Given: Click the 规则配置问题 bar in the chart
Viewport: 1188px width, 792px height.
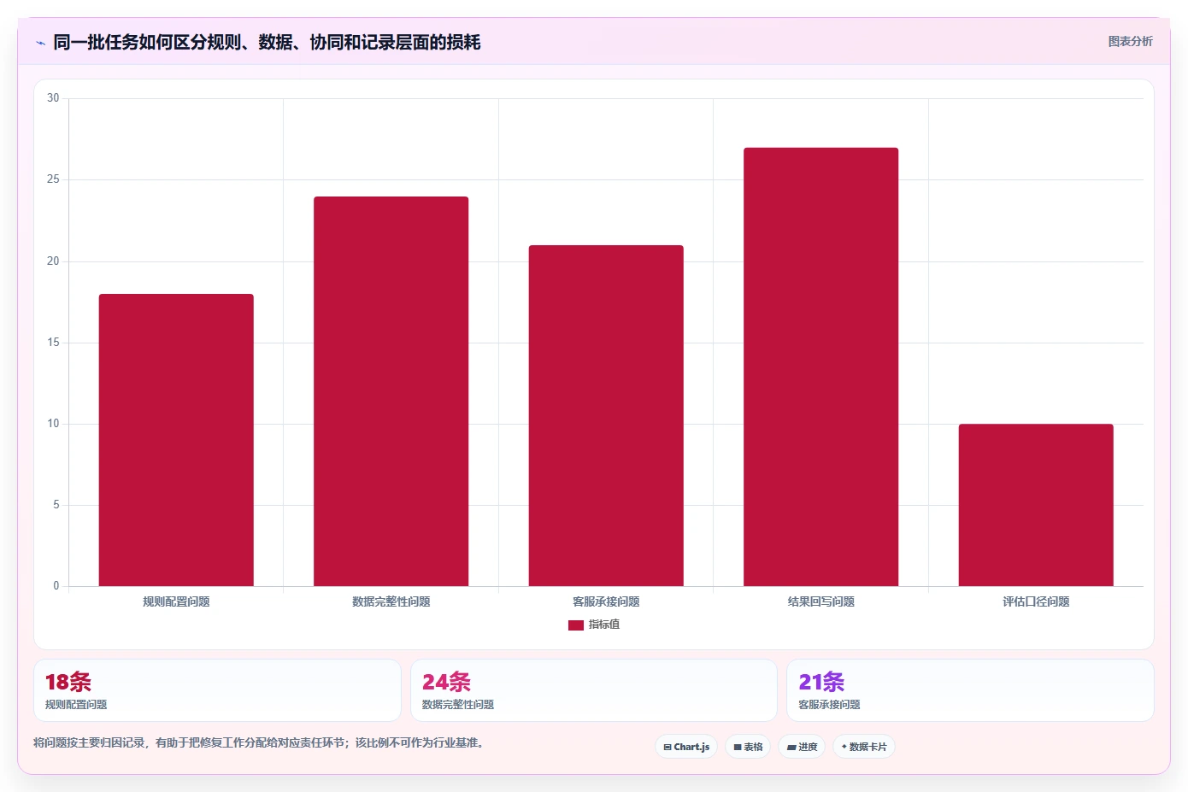Looking at the screenshot, I should click(x=176, y=440).
